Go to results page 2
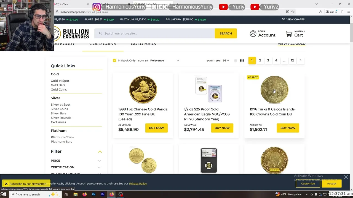353x198 pixels. 260,61
